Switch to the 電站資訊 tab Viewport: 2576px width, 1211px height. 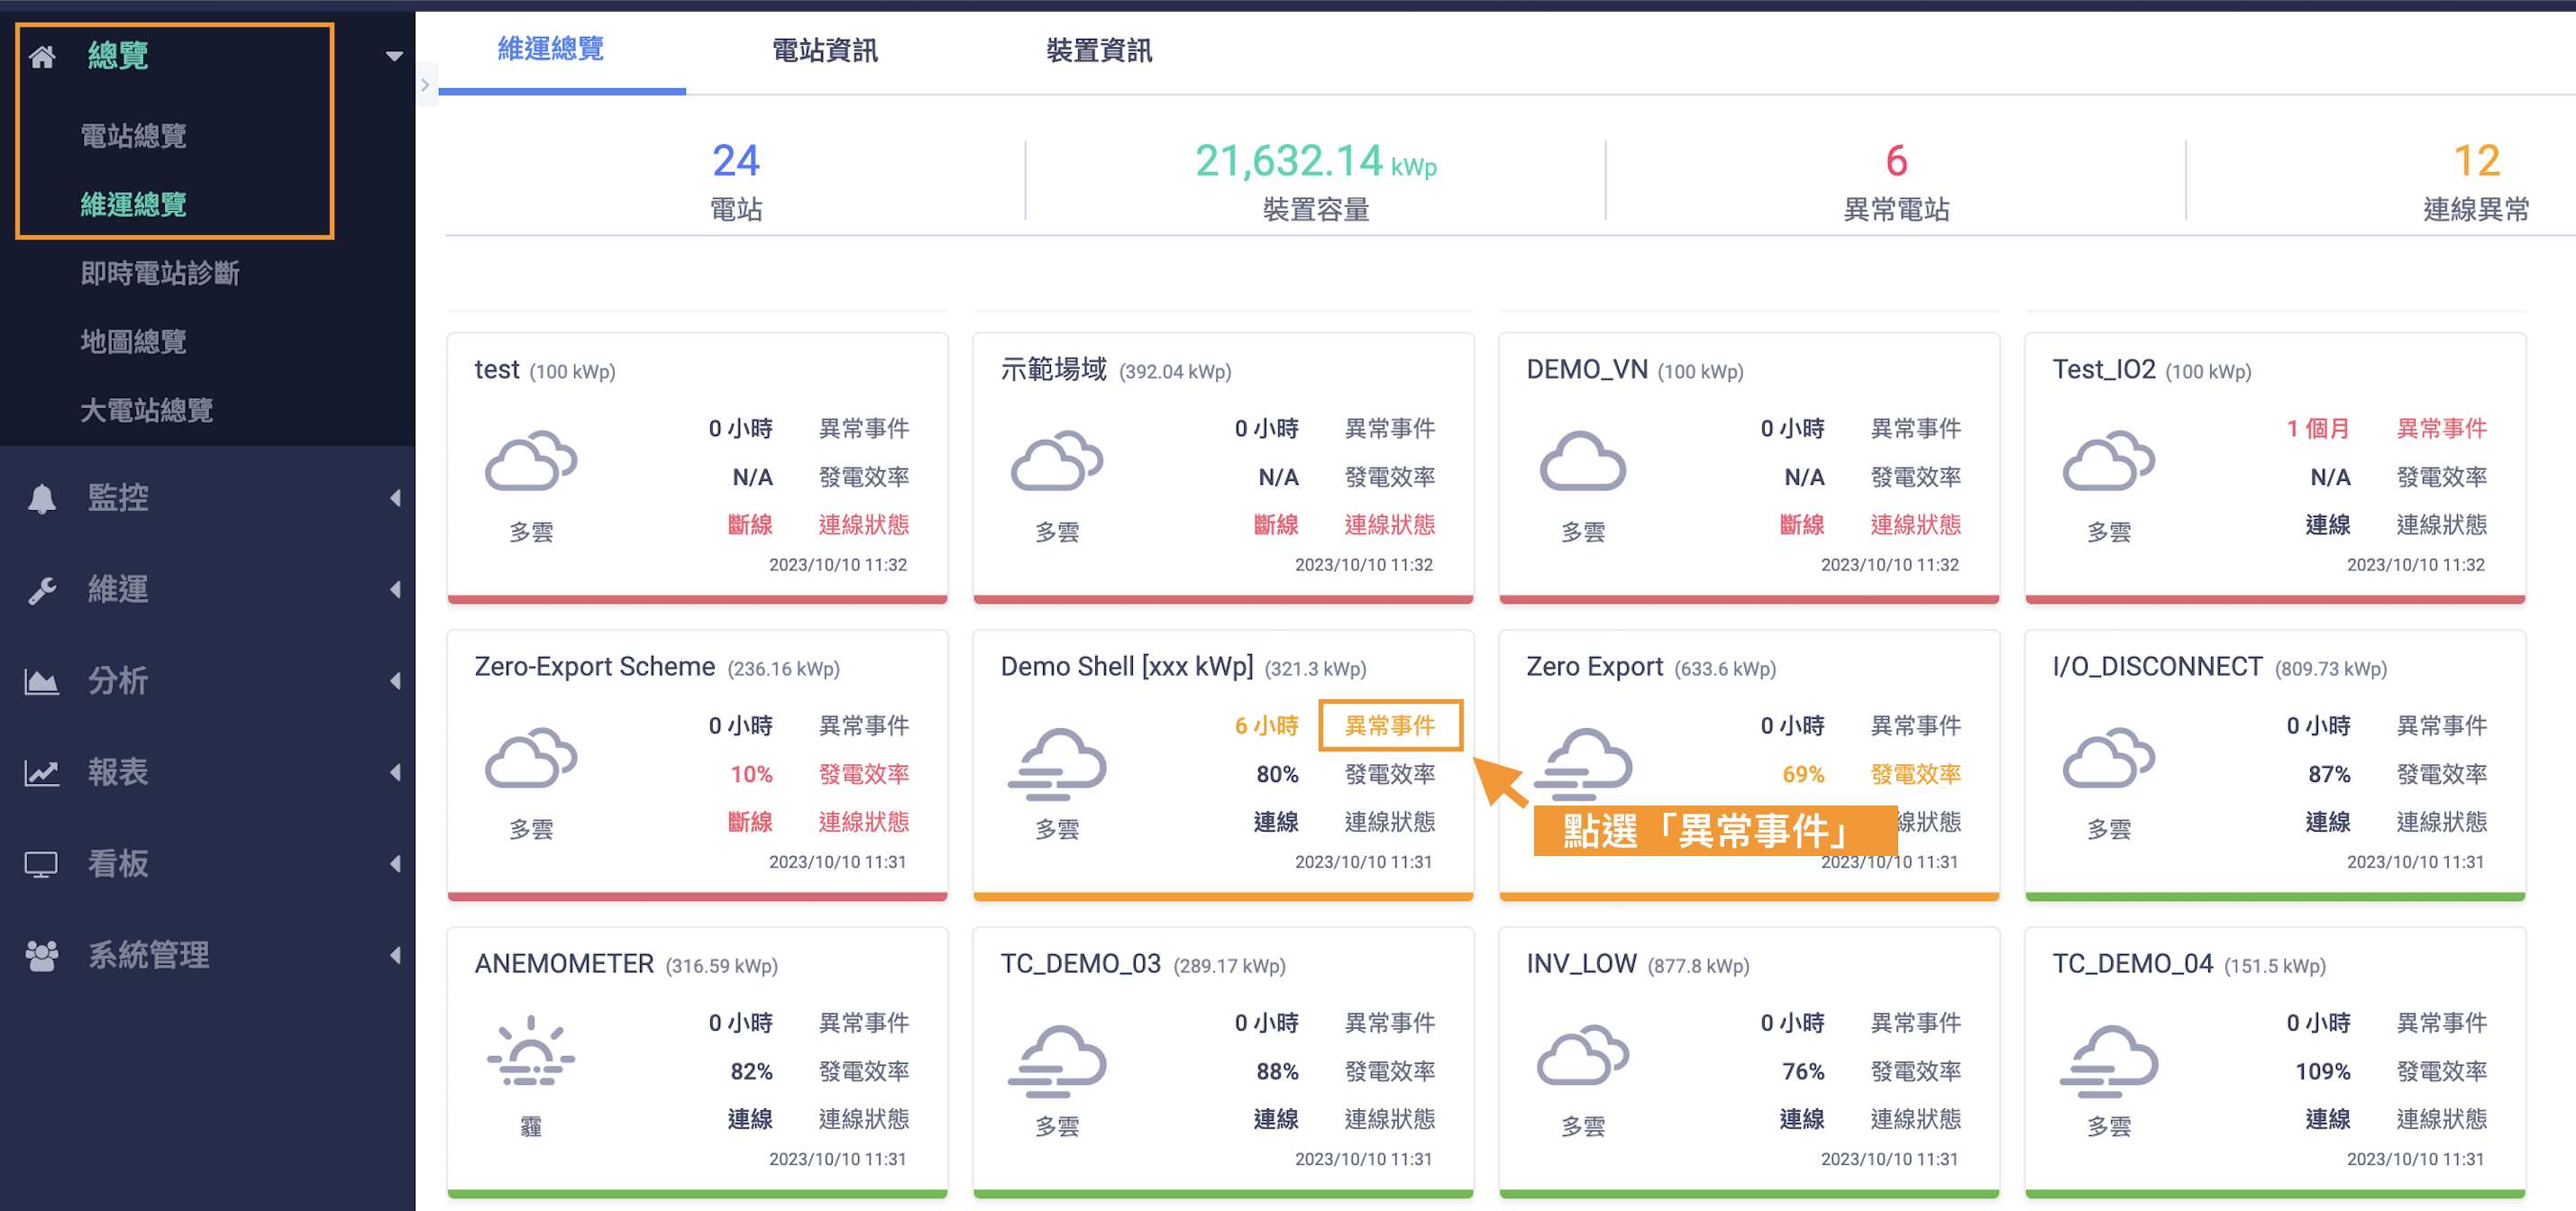point(825,51)
